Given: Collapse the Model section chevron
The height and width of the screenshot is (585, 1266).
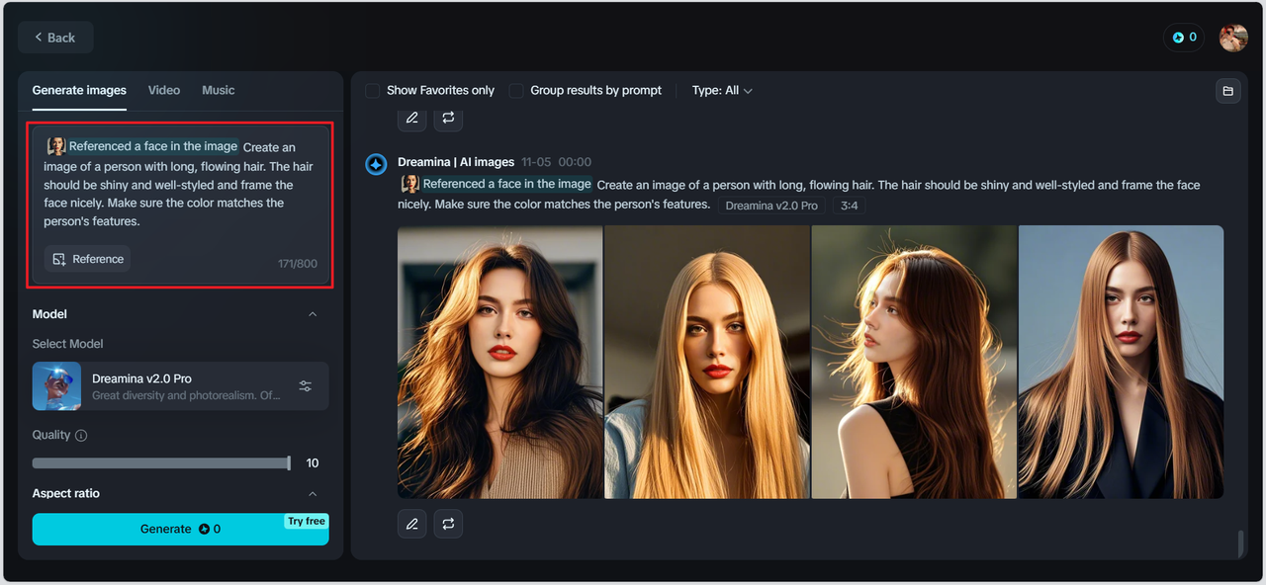Looking at the screenshot, I should click(x=313, y=314).
